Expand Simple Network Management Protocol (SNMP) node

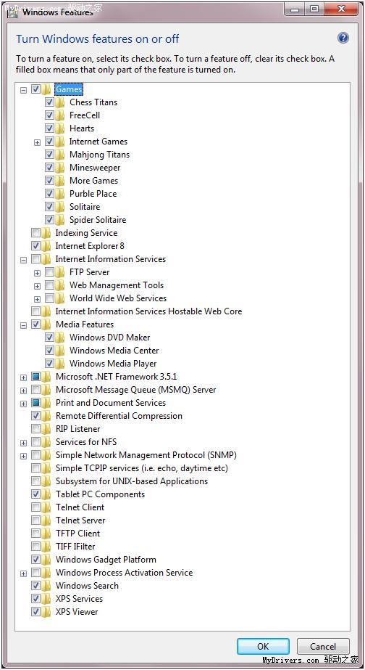[x=23, y=456]
